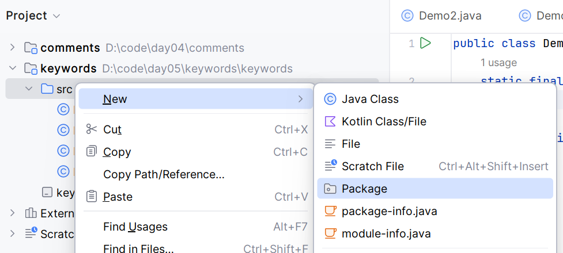Image resolution: width=563 pixels, height=253 pixels.
Task: Click the '1 usage' inlay hint
Action: (x=498, y=62)
